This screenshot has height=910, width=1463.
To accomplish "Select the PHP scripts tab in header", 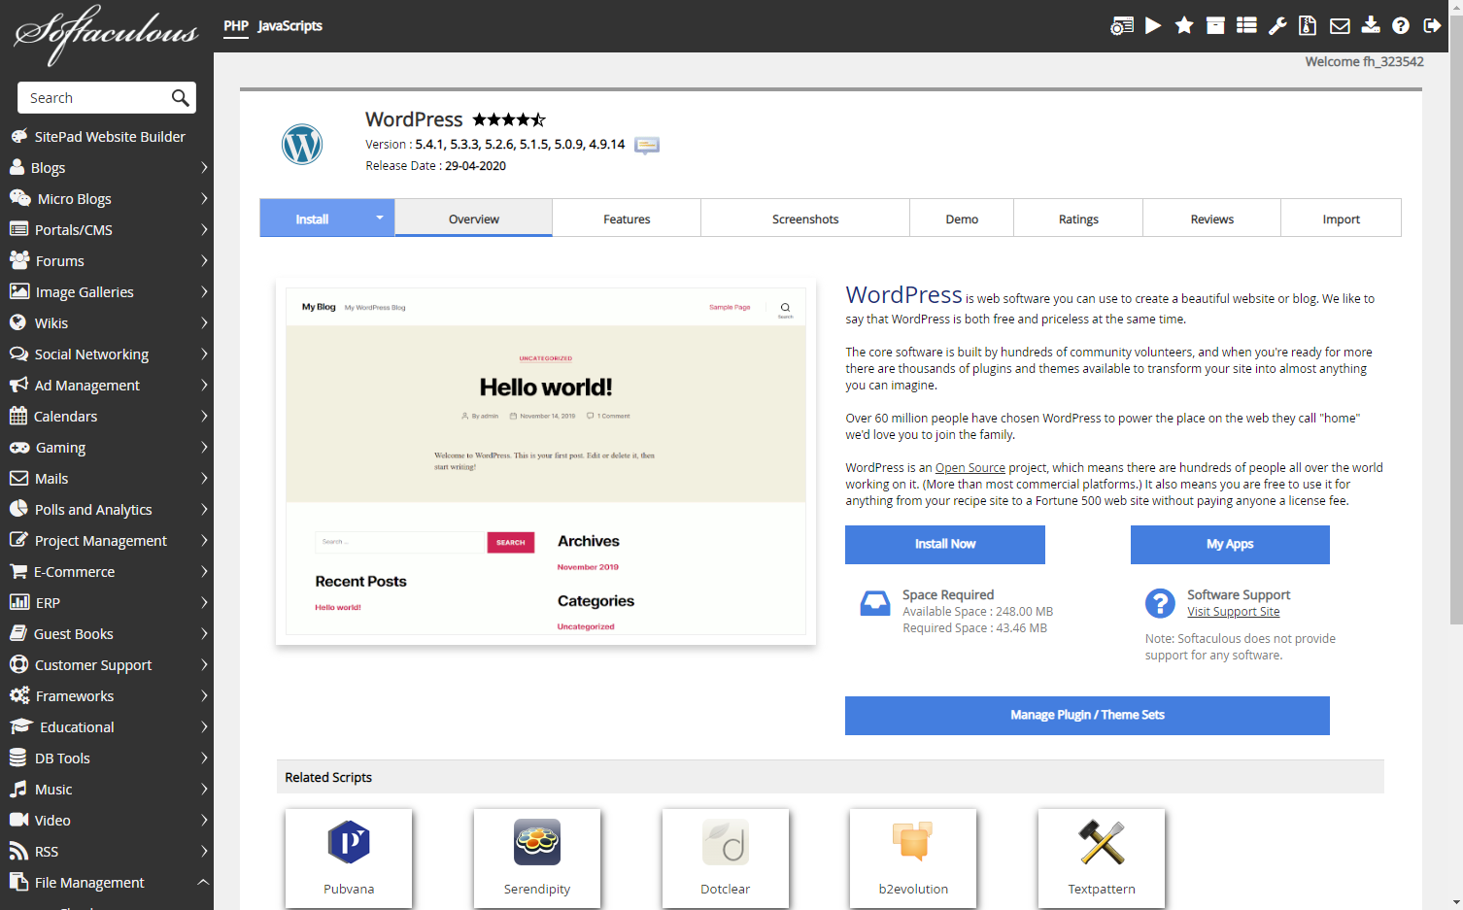I will click(x=236, y=26).
